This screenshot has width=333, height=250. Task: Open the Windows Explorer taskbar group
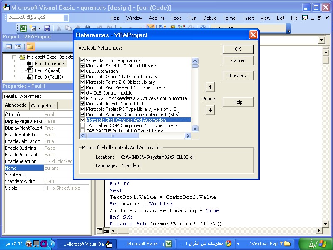[266, 244]
